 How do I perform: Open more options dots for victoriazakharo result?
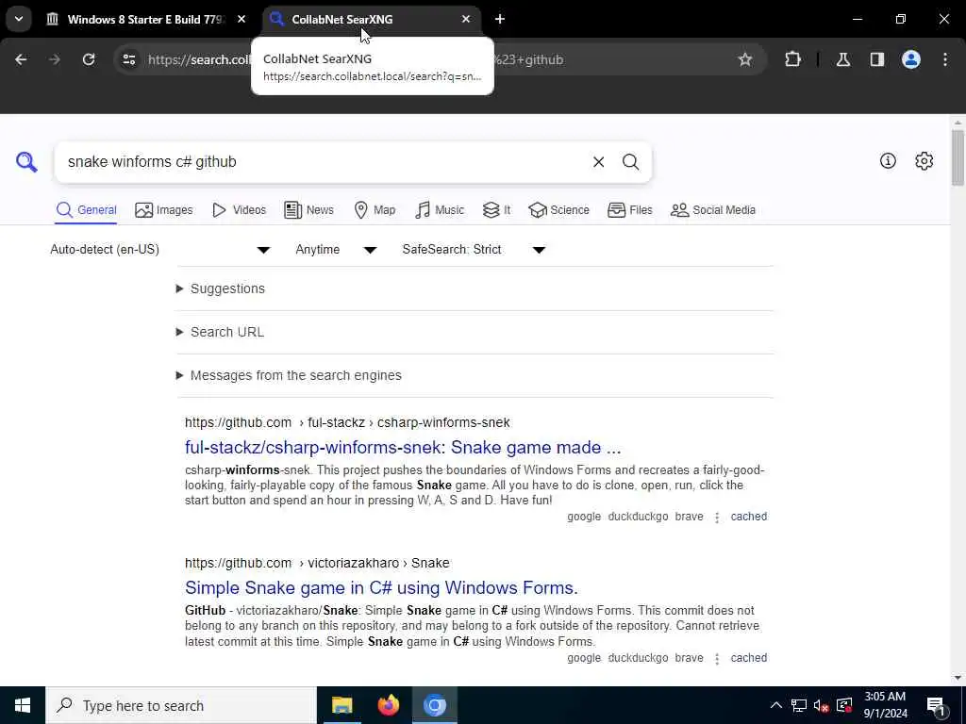click(x=717, y=659)
